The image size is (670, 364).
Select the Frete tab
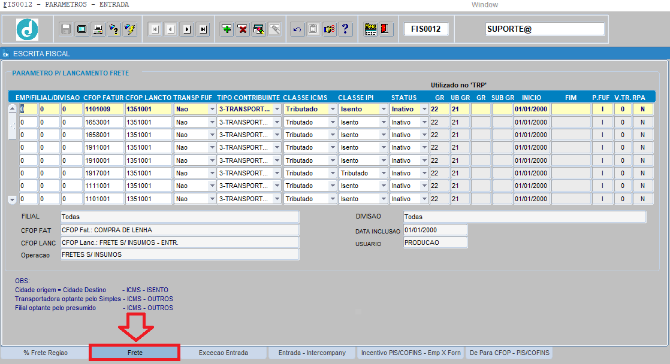click(x=135, y=353)
